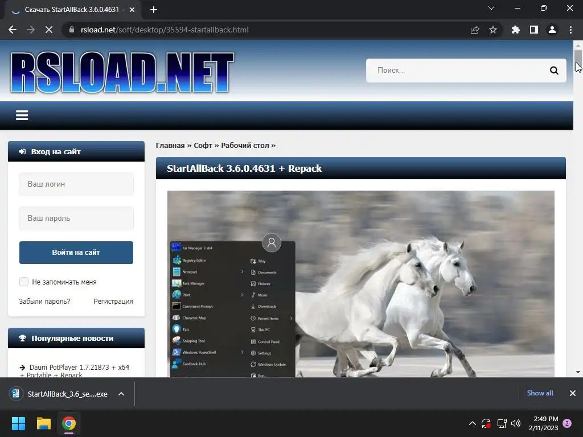Go to Софт breadcrumb link
Screen dimensions: 583x437
(203, 145)
